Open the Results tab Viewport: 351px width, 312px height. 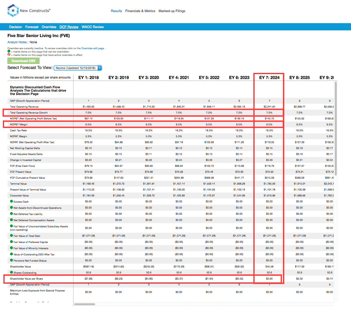(x=116, y=11)
